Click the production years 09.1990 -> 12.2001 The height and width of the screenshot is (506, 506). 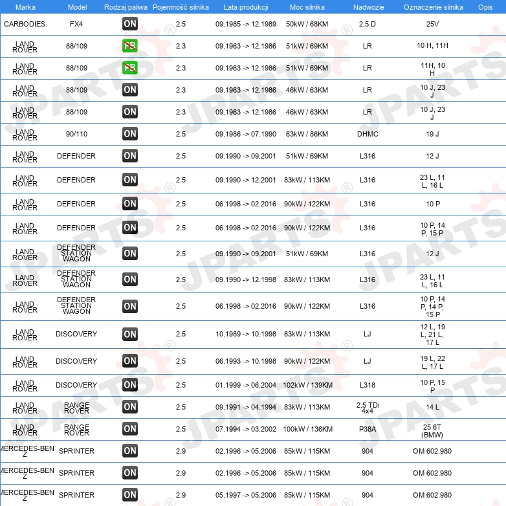click(246, 180)
